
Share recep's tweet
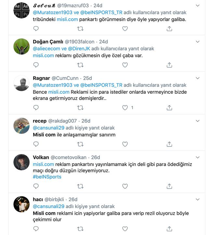click(169, 144)
